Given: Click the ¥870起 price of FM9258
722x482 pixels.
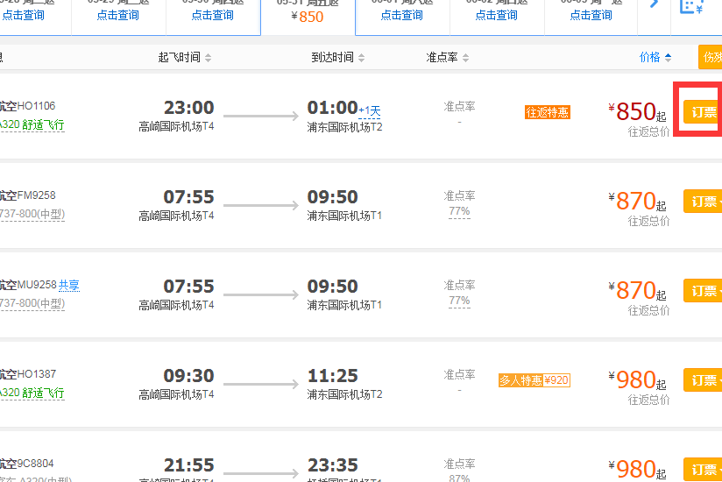Looking at the screenshot, I should [x=637, y=202].
